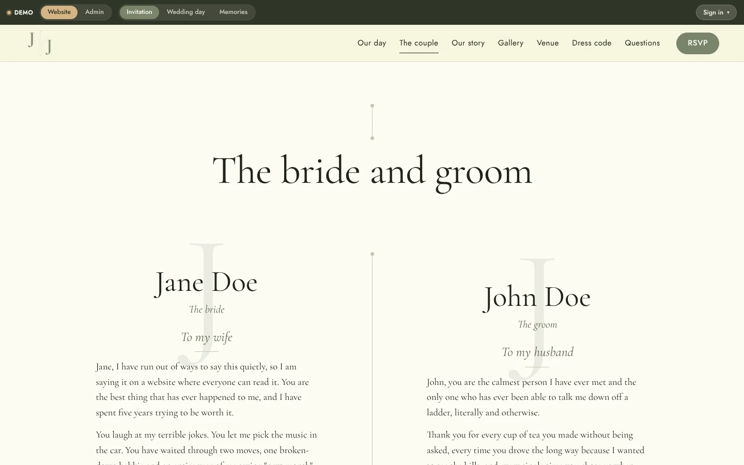Click the JJ monogram logo
Viewport: 744px width, 465px height.
[x=40, y=43]
